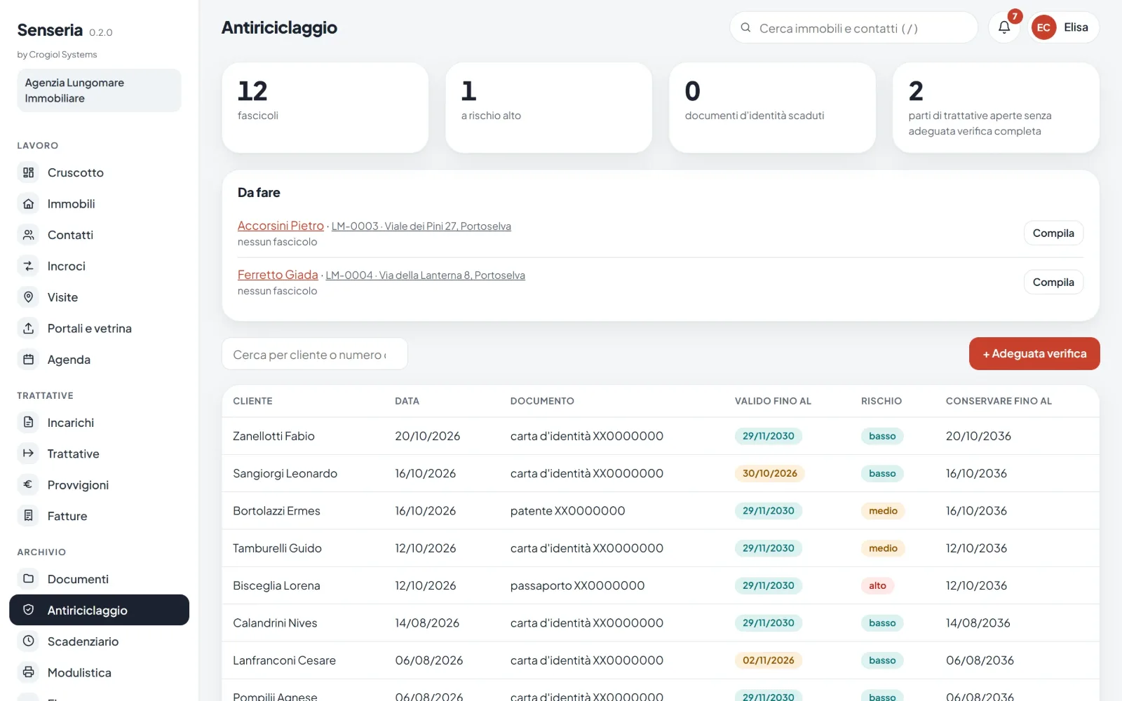Open the notifications bell
The height and width of the screenshot is (701, 1122).
tap(1004, 27)
